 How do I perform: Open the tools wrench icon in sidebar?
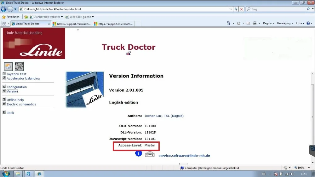pyautogui.click(x=19, y=66)
